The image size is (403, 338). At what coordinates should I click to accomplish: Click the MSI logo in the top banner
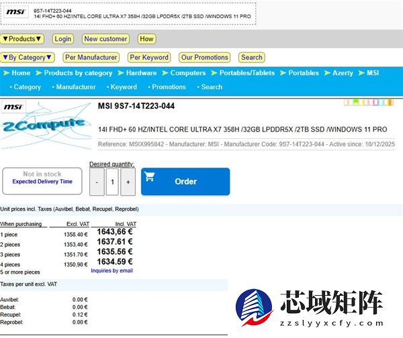[15, 11]
